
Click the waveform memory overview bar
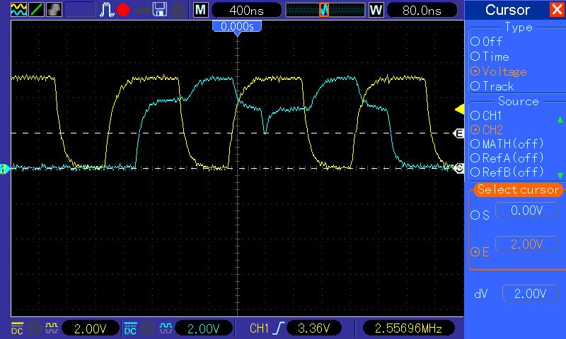(x=324, y=10)
